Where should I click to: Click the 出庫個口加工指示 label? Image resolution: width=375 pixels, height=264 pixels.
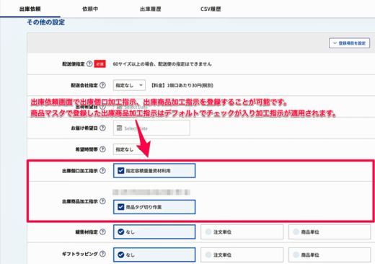click(80, 171)
